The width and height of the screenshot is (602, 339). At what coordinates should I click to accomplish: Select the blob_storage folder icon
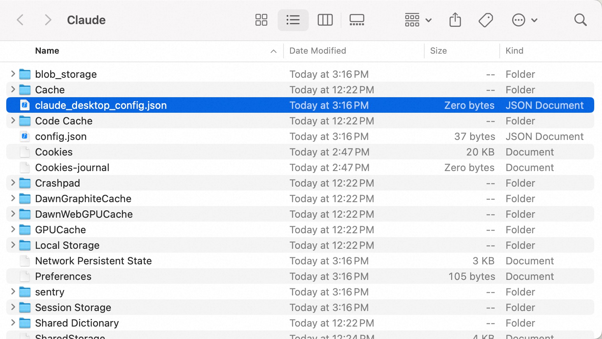coord(25,74)
